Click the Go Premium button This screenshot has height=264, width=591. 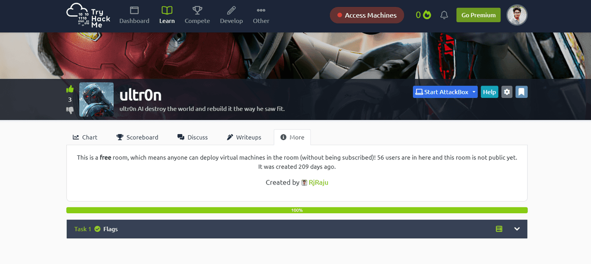[x=478, y=15]
